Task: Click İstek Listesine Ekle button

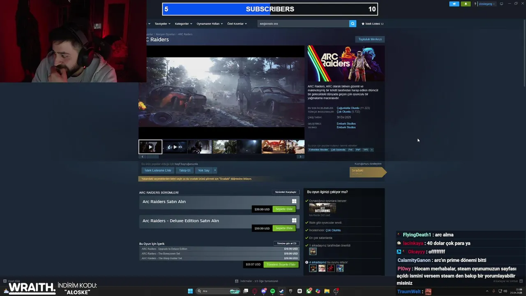Action: click(x=158, y=170)
